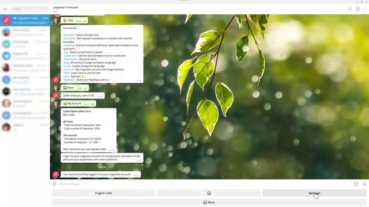Viewport: 369px width, 207px height.
Task: Click user avatar beside the Help message
Action: pyautogui.click(x=56, y=21)
